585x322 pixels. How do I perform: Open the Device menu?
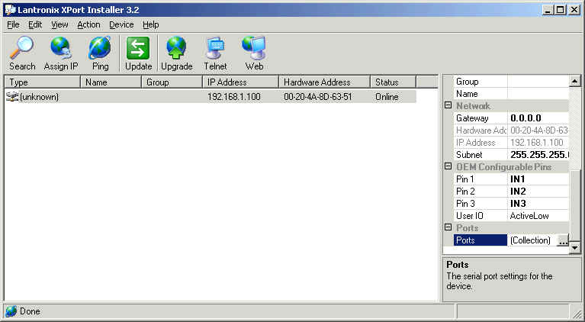121,24
